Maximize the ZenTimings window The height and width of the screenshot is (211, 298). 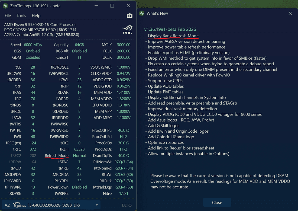[112, 6]
